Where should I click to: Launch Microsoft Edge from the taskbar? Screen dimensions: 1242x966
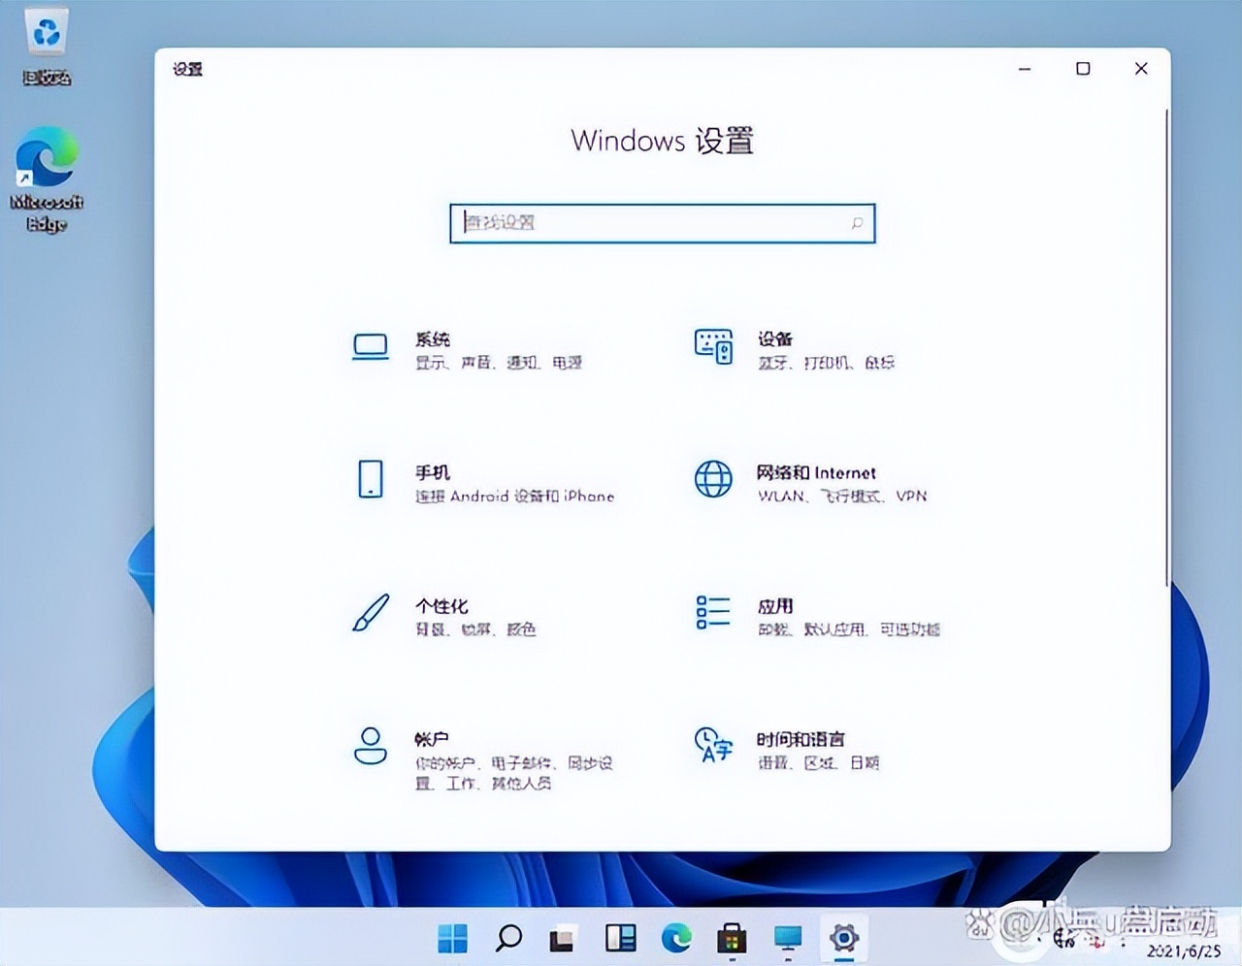point(676,938)
